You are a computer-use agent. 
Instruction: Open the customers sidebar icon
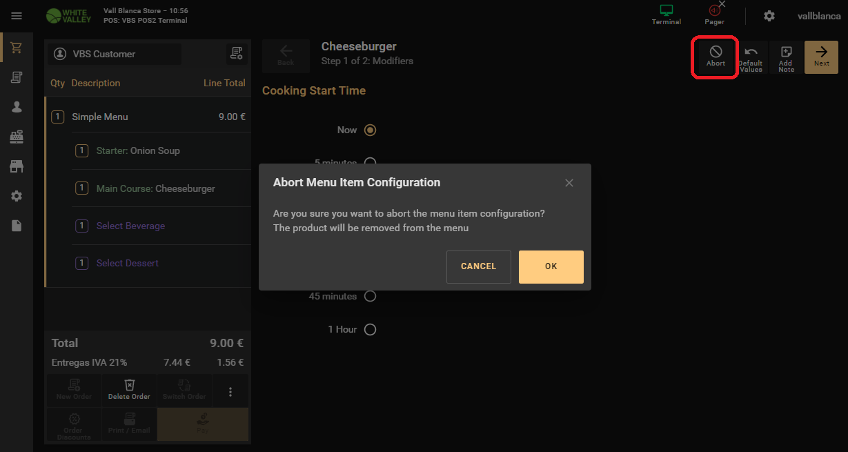[17, 107]
